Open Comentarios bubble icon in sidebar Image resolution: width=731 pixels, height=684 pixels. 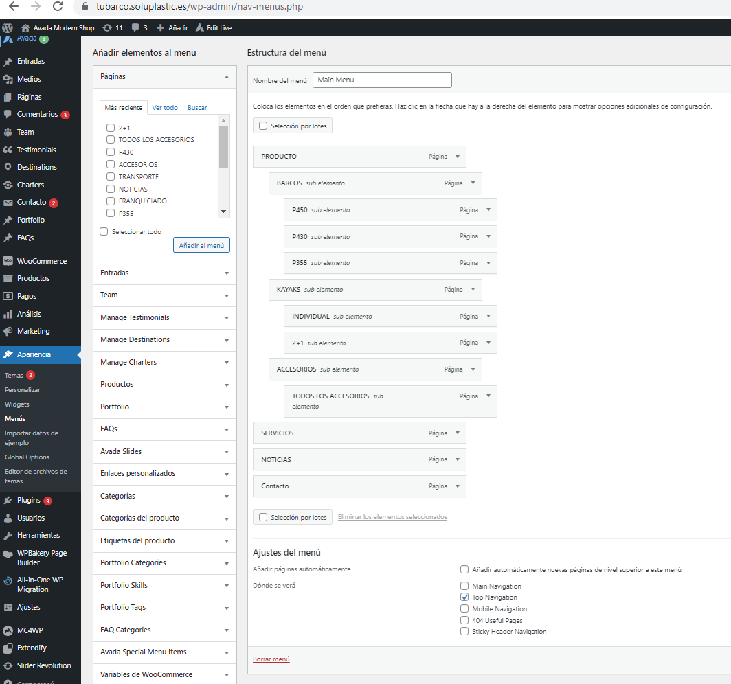(8, 114)
